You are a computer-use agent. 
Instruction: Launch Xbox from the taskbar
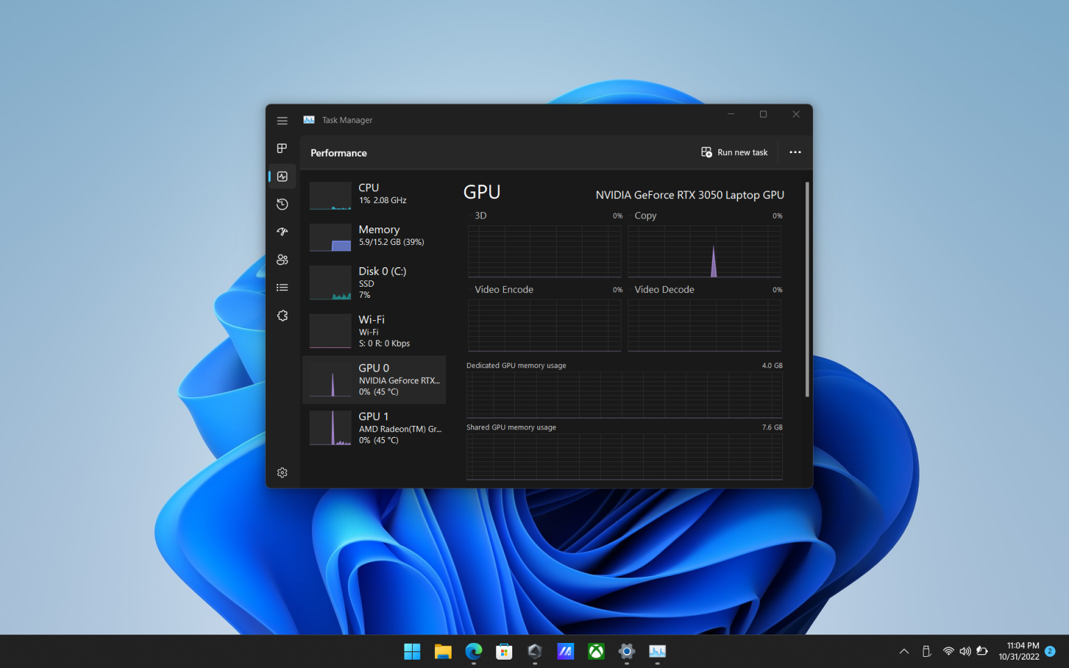(x=596, y=651)
